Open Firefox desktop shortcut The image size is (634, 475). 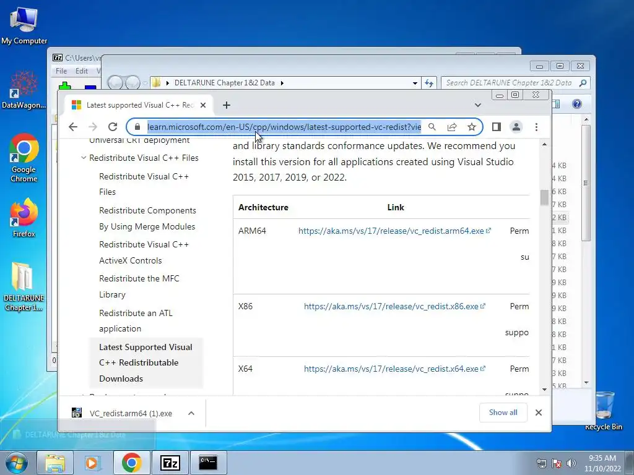point(24,218)
